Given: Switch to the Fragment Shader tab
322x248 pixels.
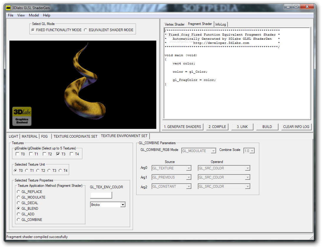Looking at the screenshot, I should (x=200, y=24).
